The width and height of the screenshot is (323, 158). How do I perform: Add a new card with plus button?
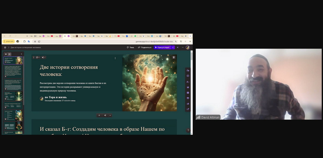[x=99, y=116]
